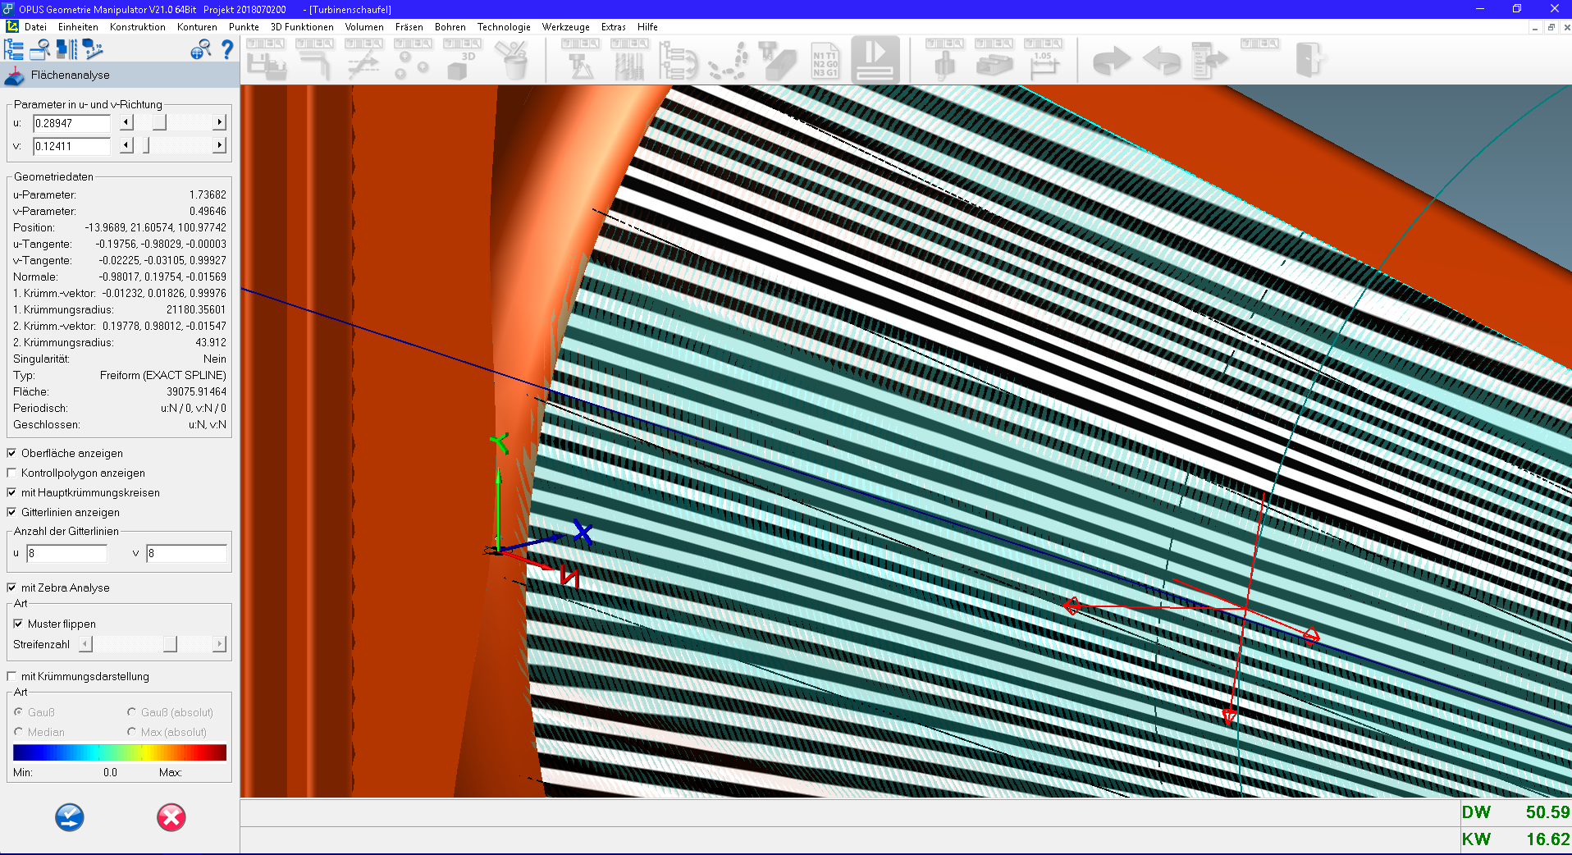Open the Hilfe menu

point(647,27)
